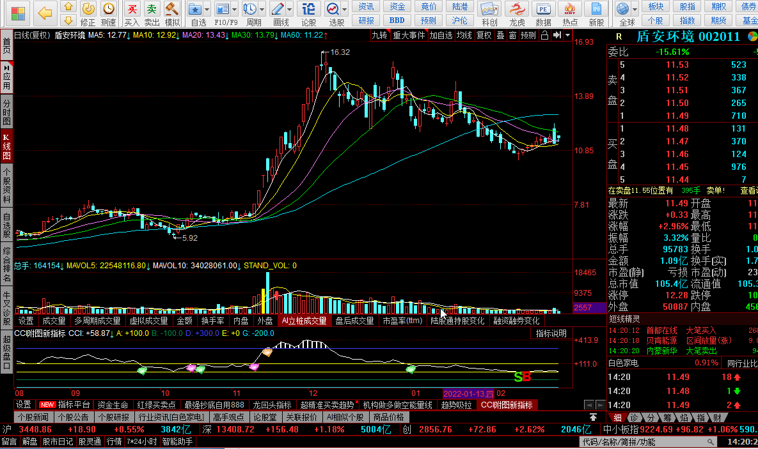Click the red 买入 buy icon
Viewport: 758px width, 449px height.
pos(132,9)
